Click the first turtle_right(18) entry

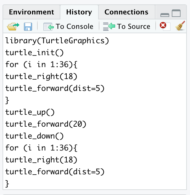41,76
